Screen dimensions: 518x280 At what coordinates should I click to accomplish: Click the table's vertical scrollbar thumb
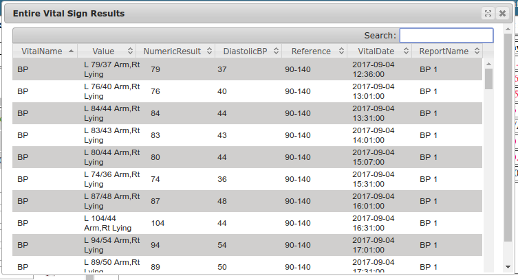pos(489,78)
